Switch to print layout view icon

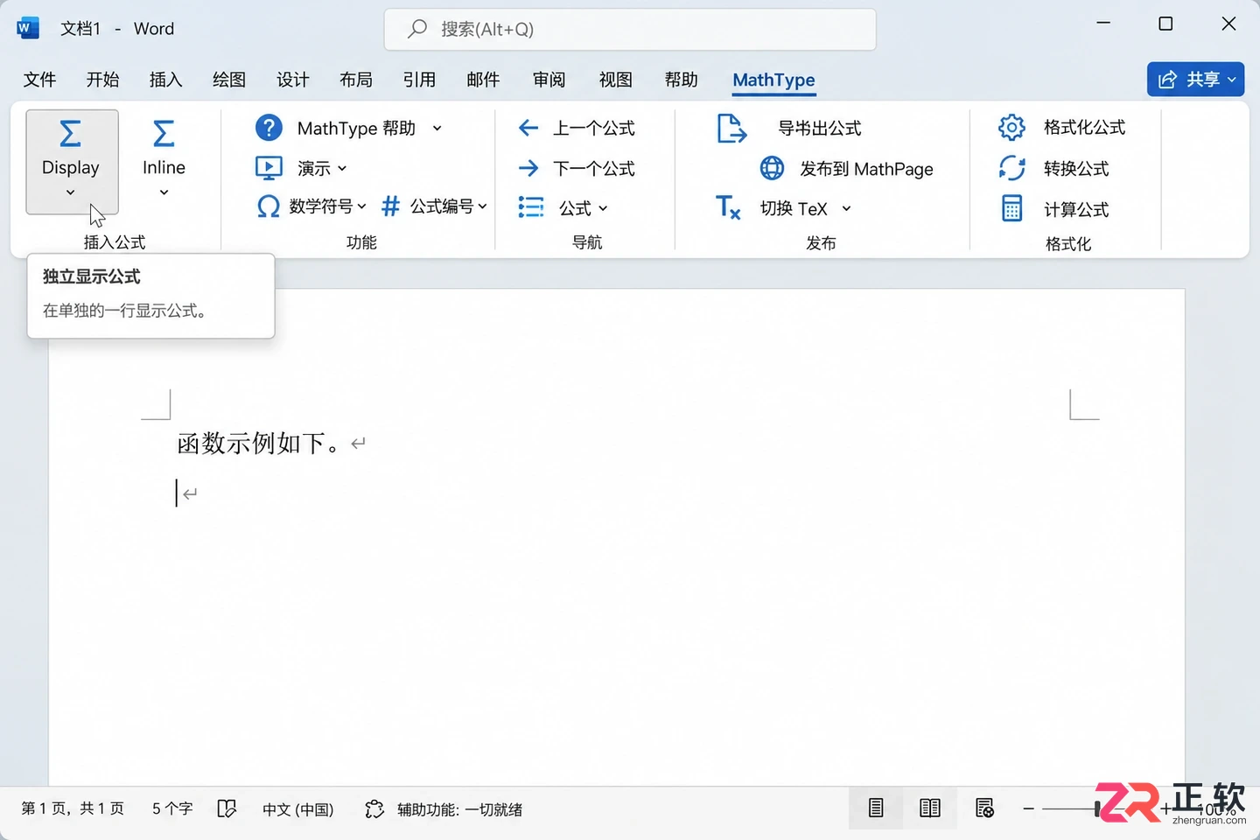point(876,808)
